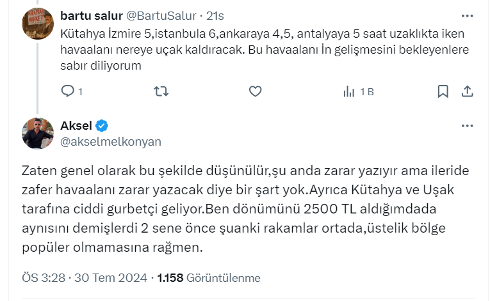Reply to bartu salur's tweet

[68, 91]
